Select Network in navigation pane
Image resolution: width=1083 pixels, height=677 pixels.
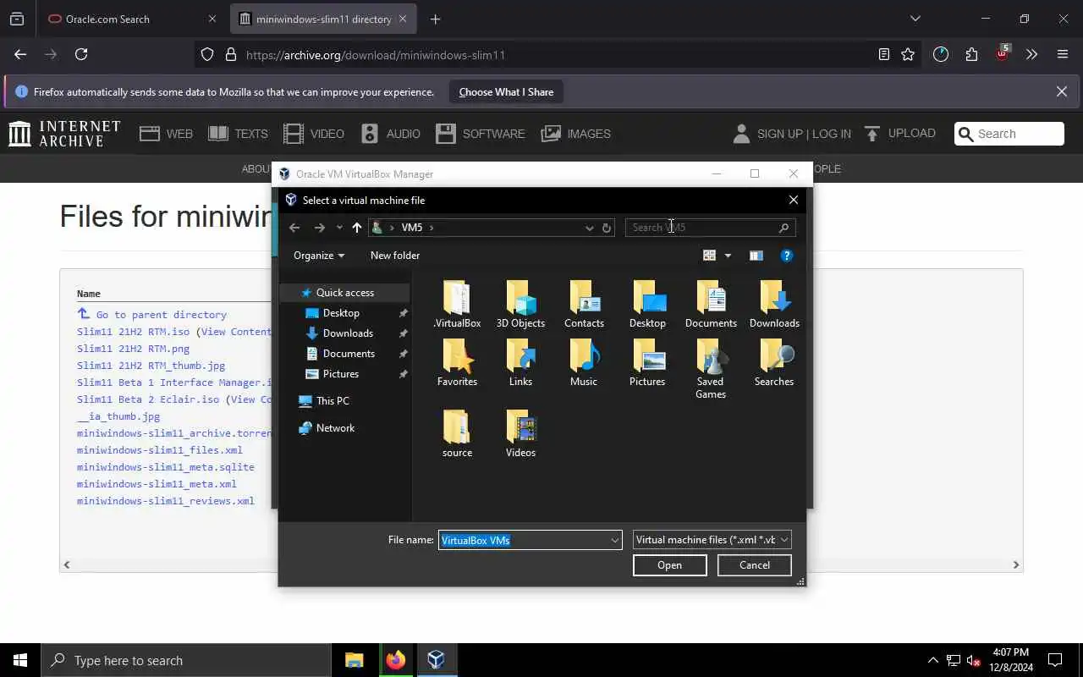[335, 428]
